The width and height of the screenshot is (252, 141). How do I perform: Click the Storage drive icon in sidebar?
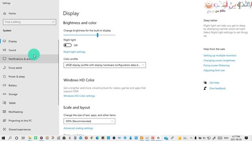pyautogui.click(x=4, y=94)
